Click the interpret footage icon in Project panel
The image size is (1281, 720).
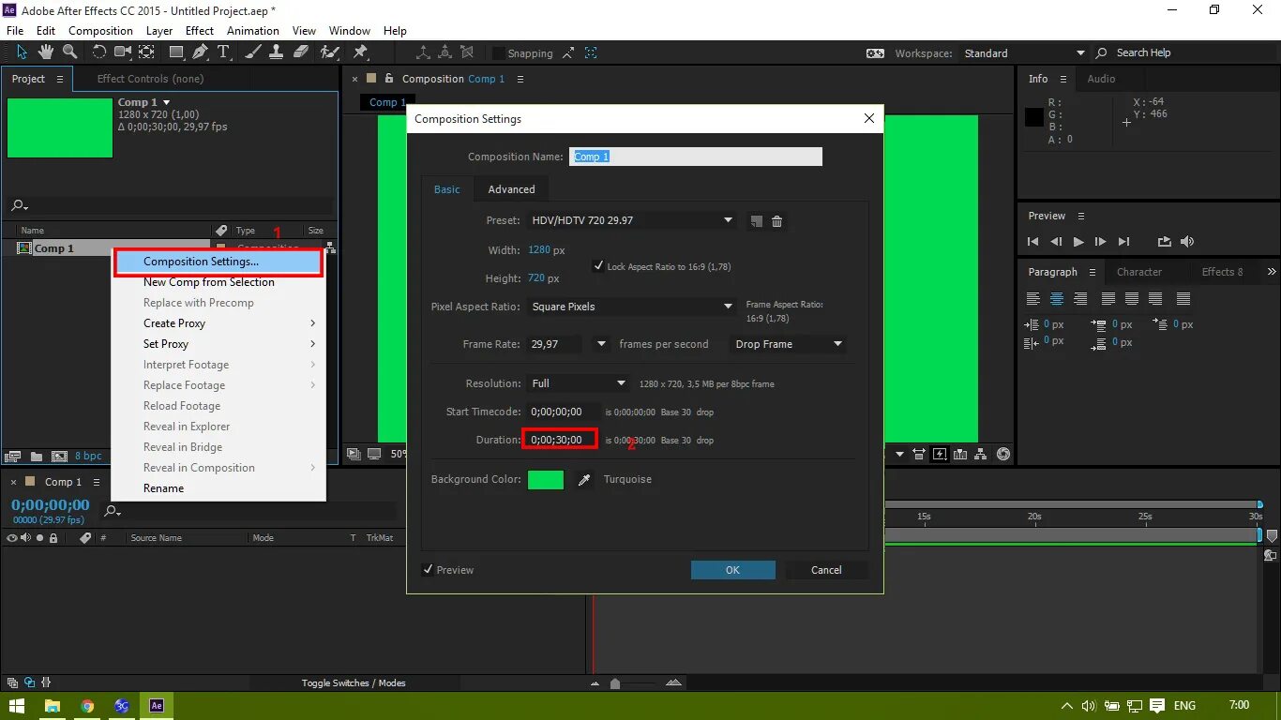pyautogui.click(x=12, y=456)
